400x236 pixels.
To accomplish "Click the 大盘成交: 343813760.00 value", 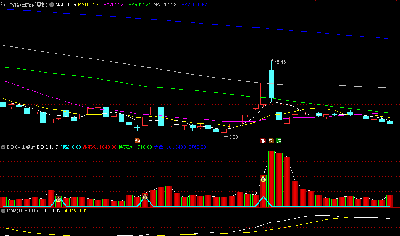I will pyautogui.click(x=180, y=147).
